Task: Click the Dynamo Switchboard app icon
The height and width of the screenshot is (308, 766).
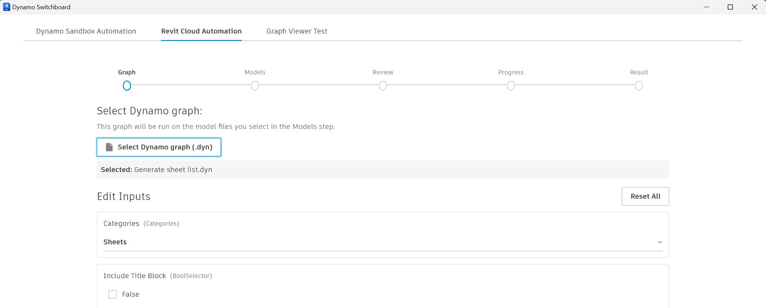Action: pyautogui.click(x=6, y=7)
